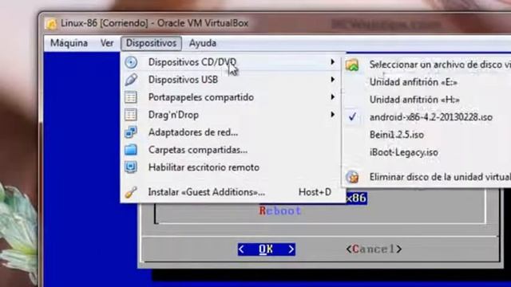Choose the Drag'n'Drop entry
This screenshot has width=511, height=287.
click(x=232, y=115)
